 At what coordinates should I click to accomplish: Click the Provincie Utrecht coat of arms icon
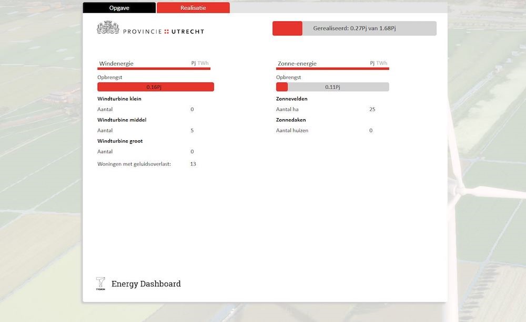108,27
